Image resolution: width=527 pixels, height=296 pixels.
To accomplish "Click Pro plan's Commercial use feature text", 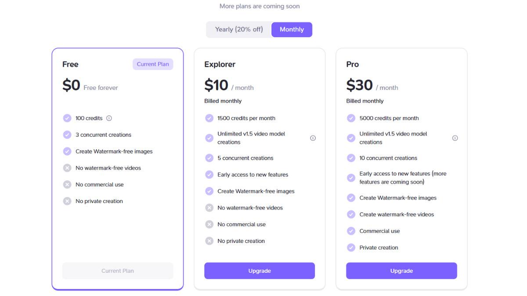I will (379, 231).
